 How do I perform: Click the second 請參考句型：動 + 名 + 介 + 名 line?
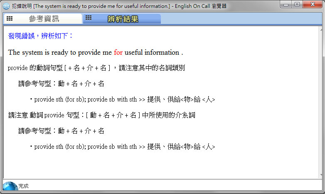tap(61, 131)
